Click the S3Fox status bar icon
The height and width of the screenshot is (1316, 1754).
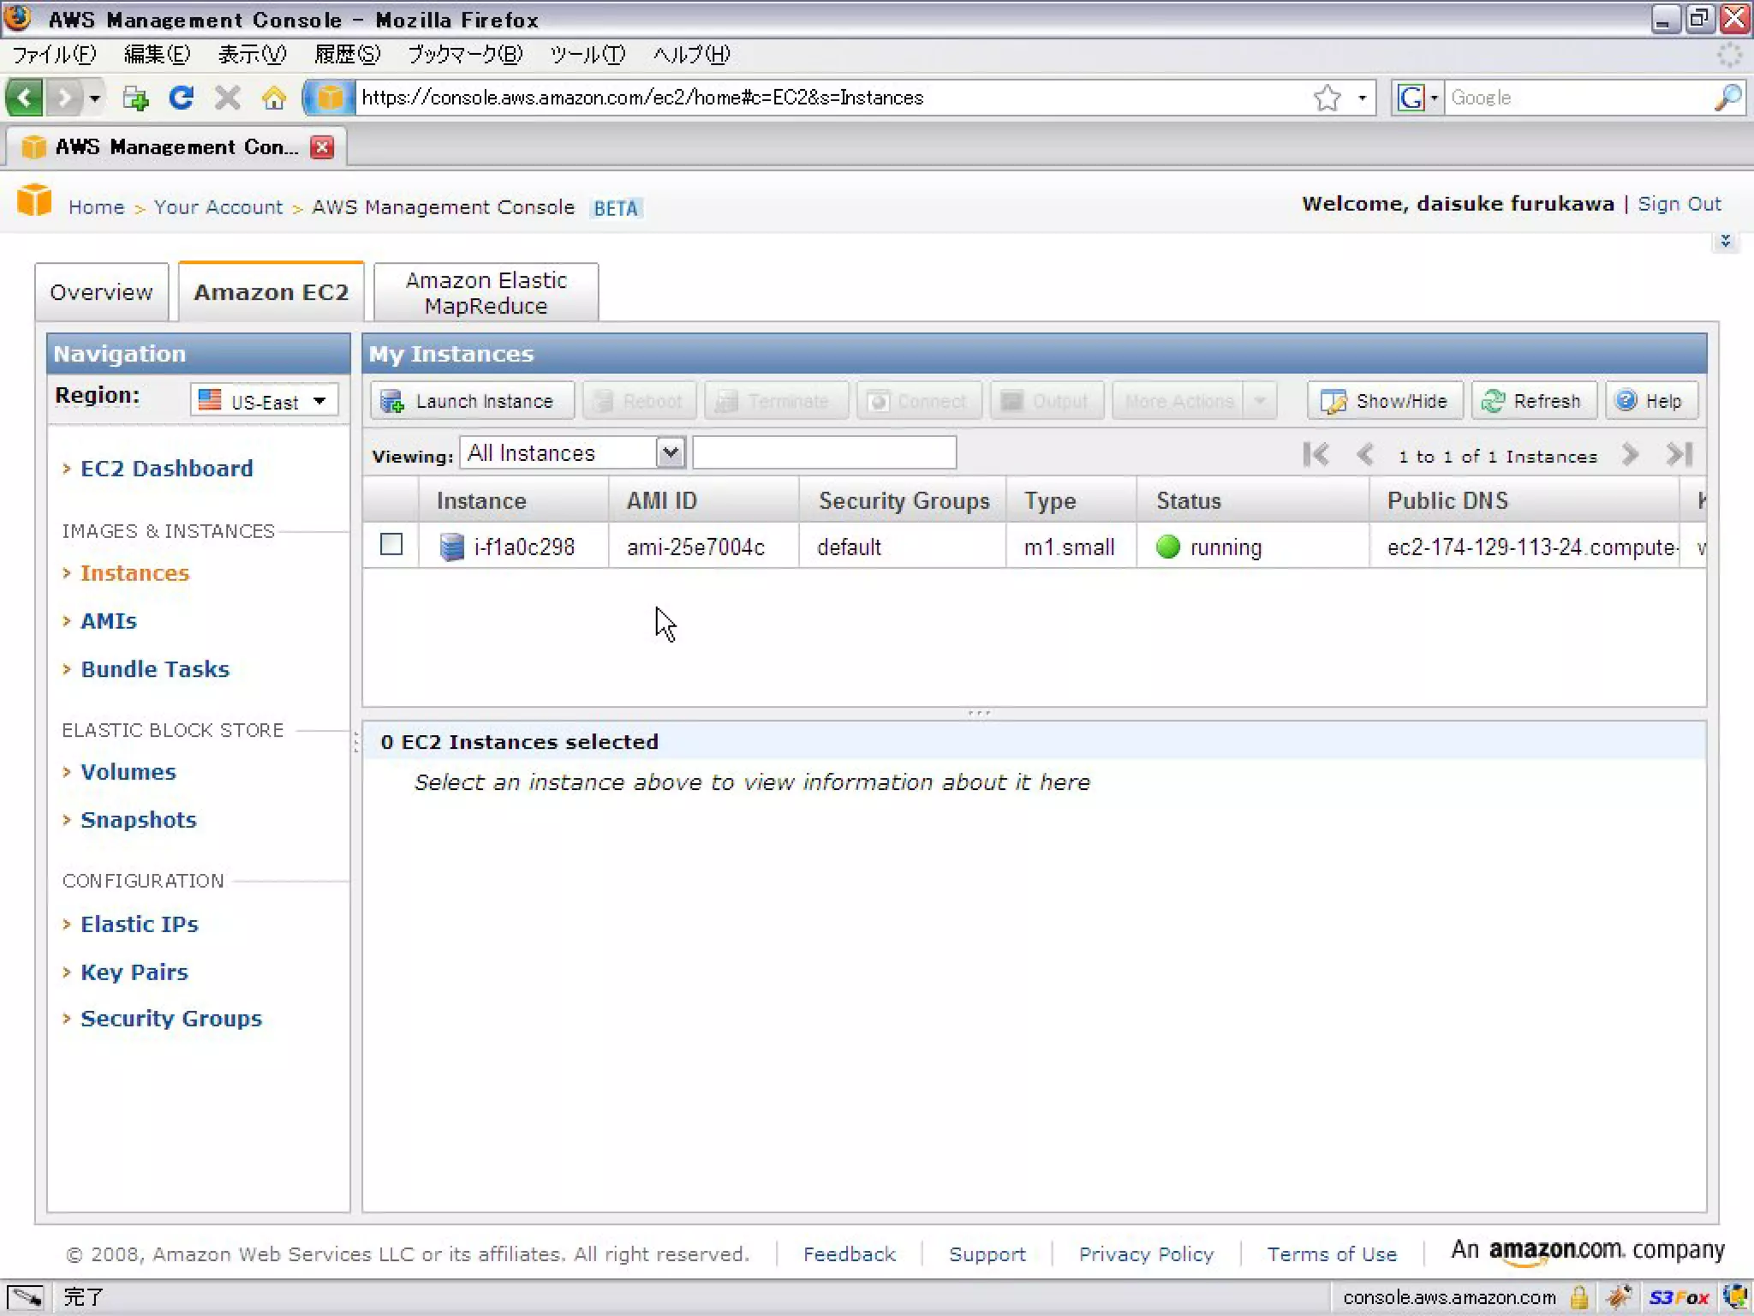[1678, 1298]
